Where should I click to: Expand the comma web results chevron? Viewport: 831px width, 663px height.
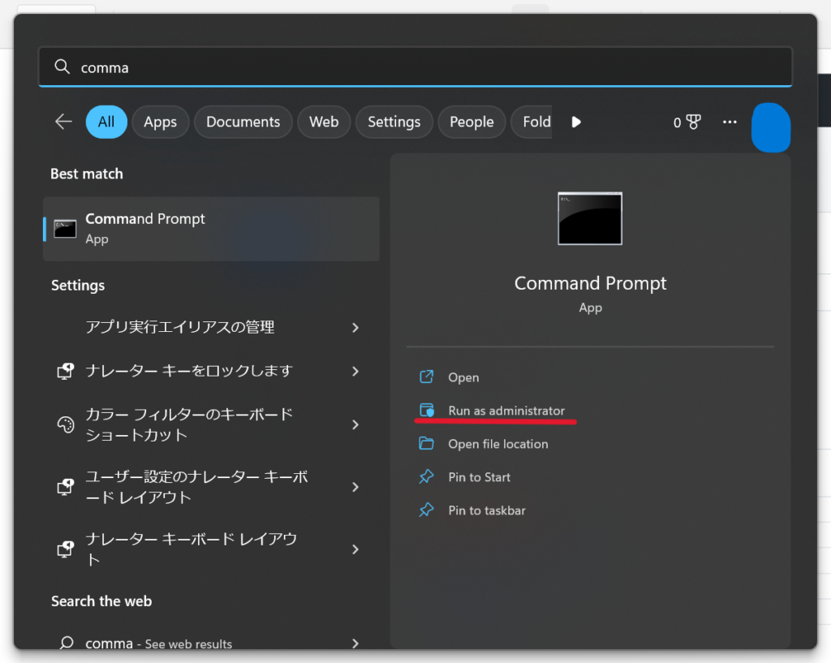tap(355, 643)
